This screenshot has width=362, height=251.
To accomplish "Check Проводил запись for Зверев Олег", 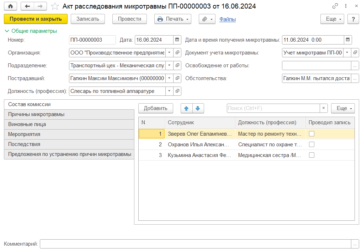I will click(312, 134).
